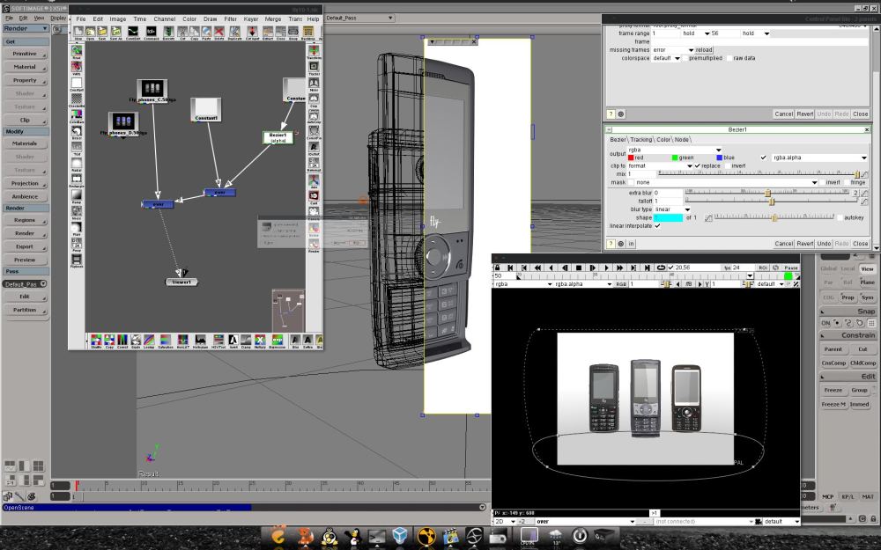Click the help question mark in Bezier1 panel
This screenshot has width=881, height=550.
[611, 244]
